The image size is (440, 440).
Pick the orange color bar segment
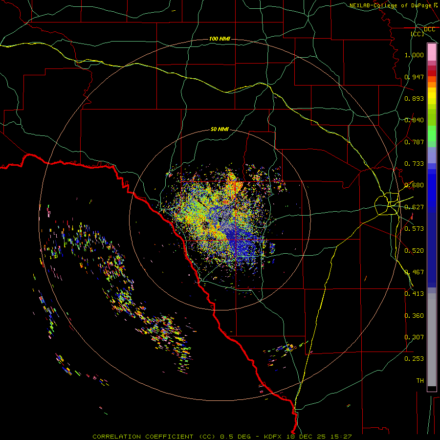pos(432,85)
